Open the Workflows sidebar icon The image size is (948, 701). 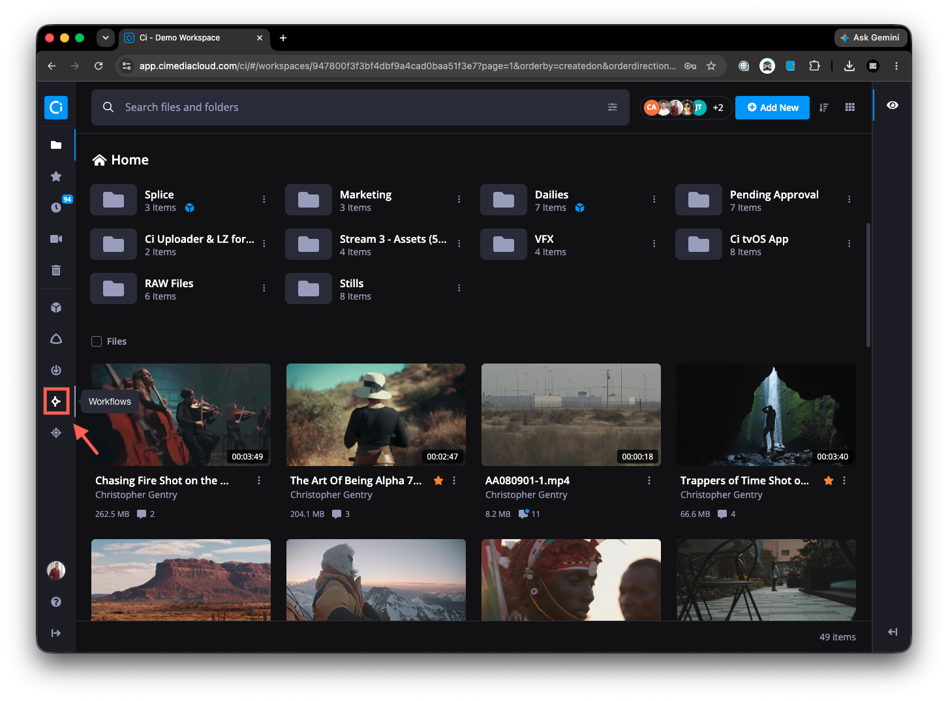coord(56,401)
